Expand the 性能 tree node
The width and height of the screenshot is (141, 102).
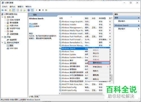click(5, 31)
